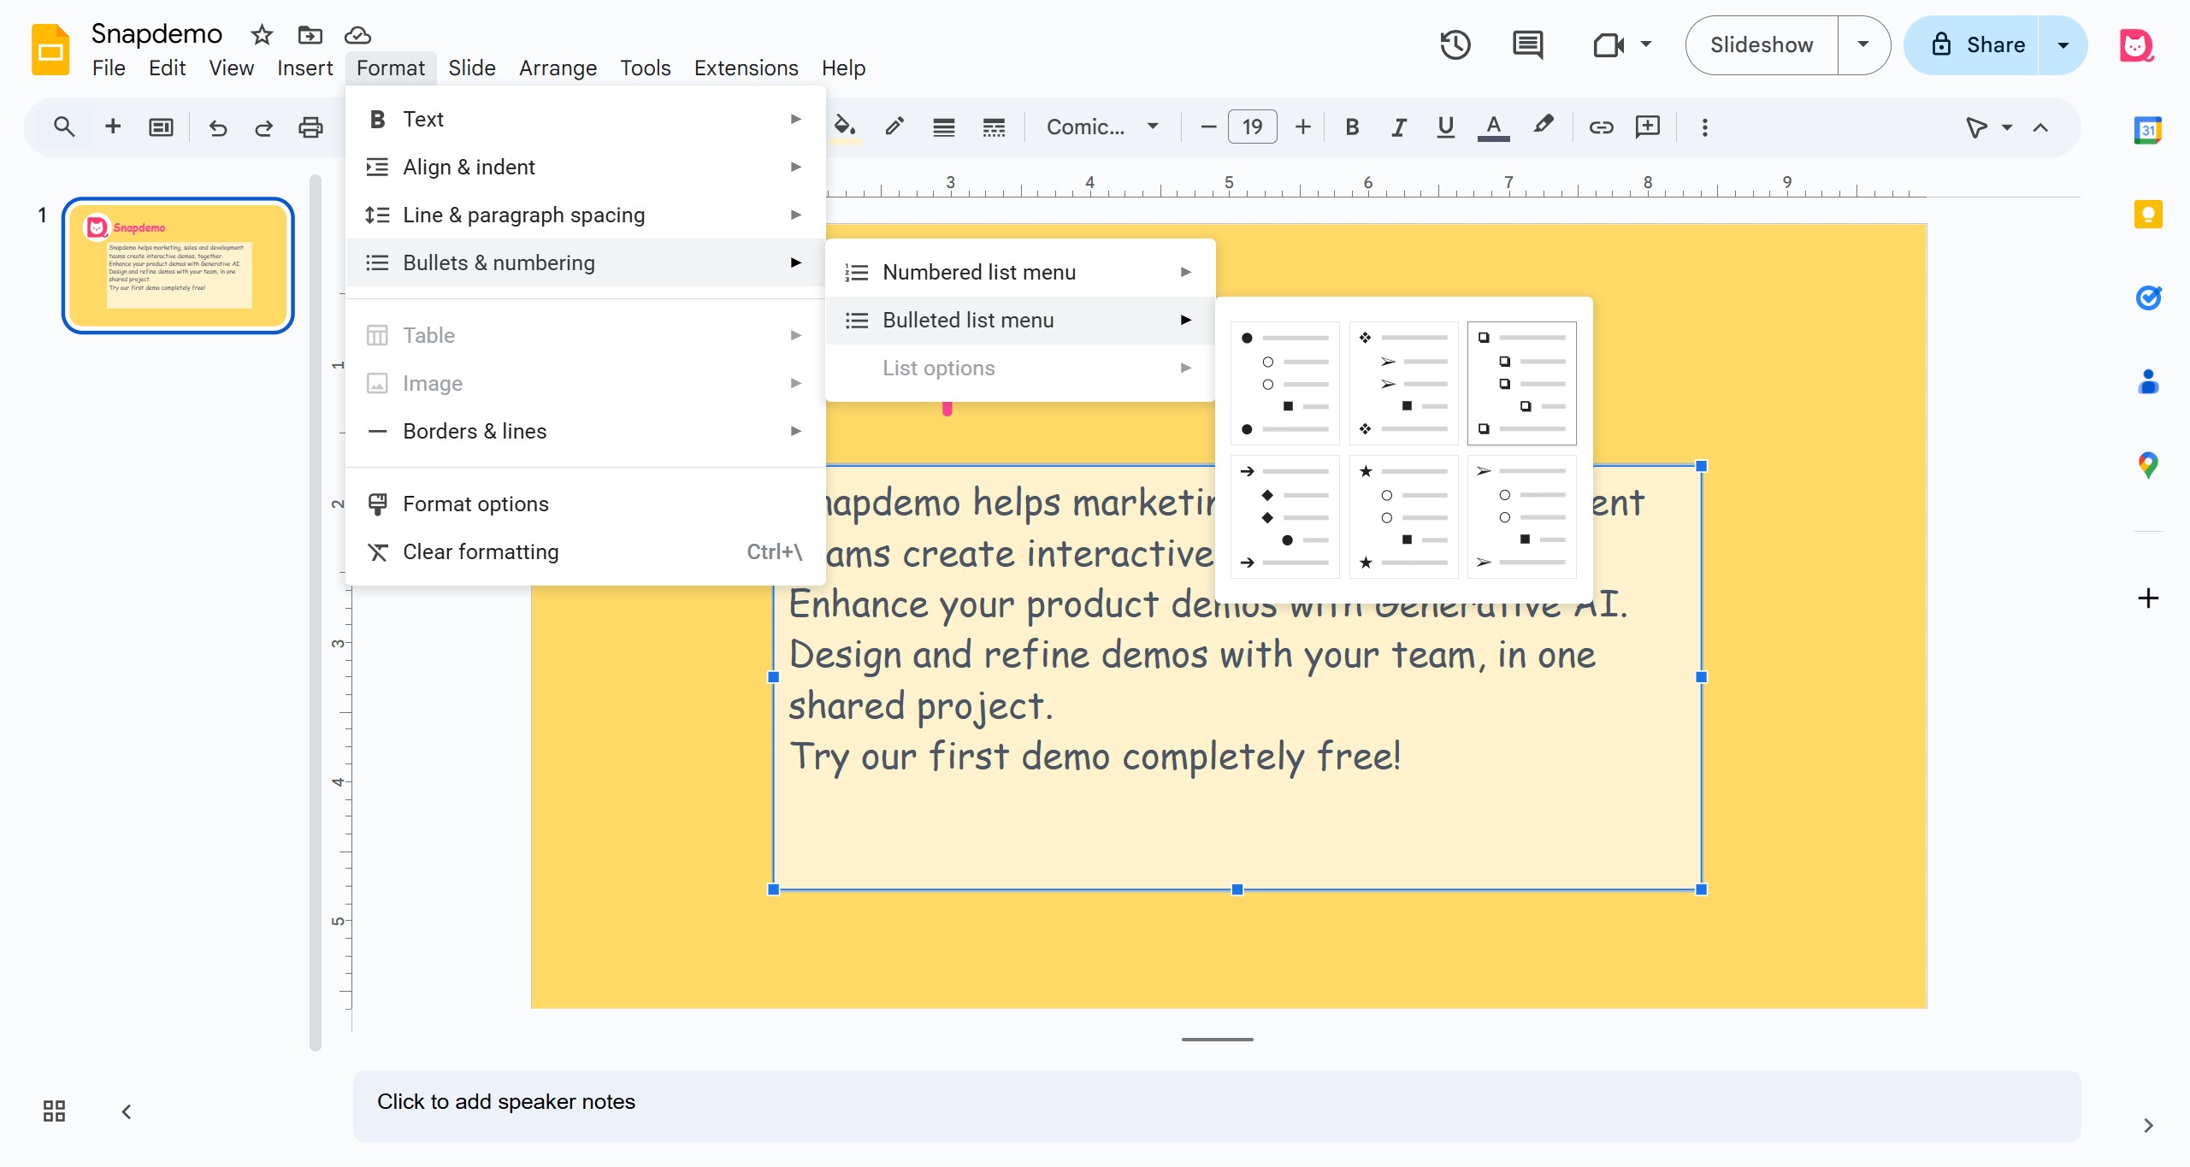Open Google Tasks from the side panel
The height and width of the screenshot is (1167, 2190).
coord(2148,298)
